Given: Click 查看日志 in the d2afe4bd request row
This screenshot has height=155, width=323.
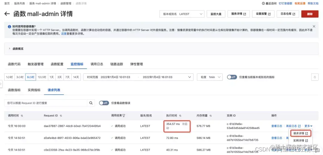Looking at the screenshot, I should pos(277,138).
